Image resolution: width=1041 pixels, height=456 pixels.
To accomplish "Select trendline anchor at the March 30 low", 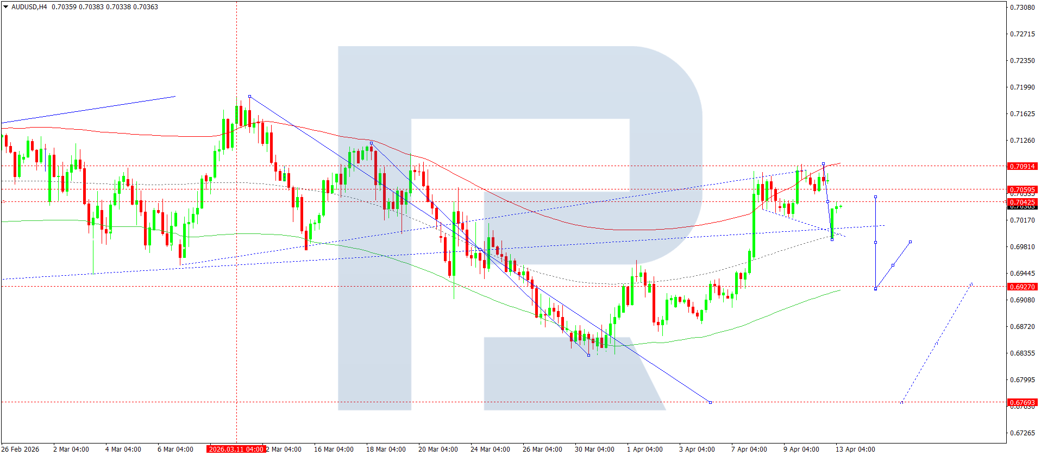I will pos(589,356).
